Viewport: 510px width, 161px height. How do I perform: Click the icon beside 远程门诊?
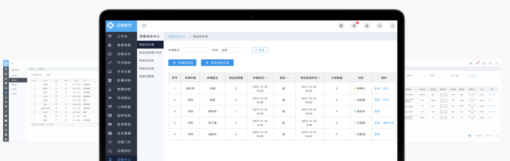pos(110,142)
